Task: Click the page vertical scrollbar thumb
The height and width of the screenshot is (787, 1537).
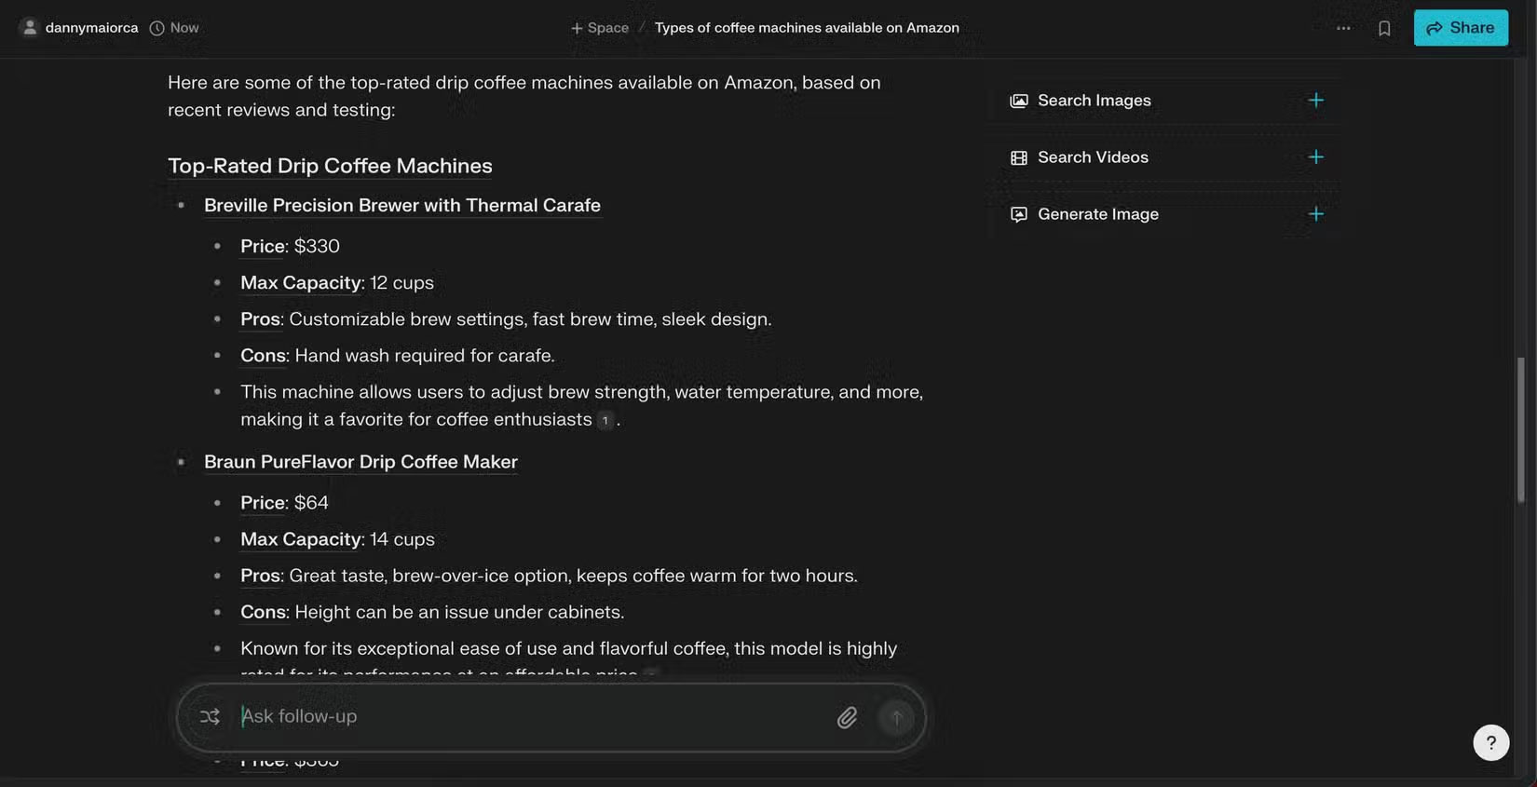Action: [x=1520, y=428]
